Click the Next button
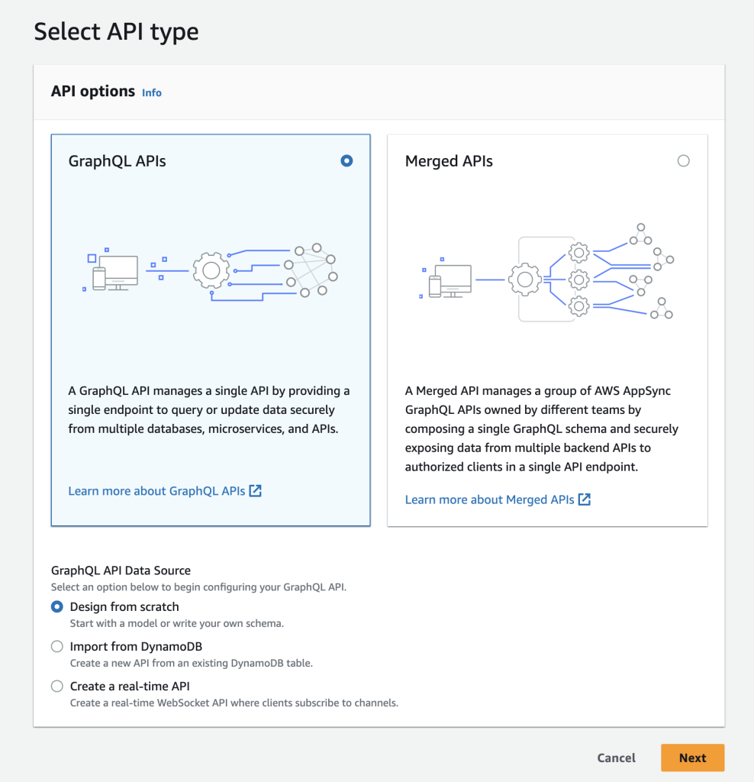Image resolution: width=754 pixels, height=782 pixels. pyautogui.click(x=692, y=758)
